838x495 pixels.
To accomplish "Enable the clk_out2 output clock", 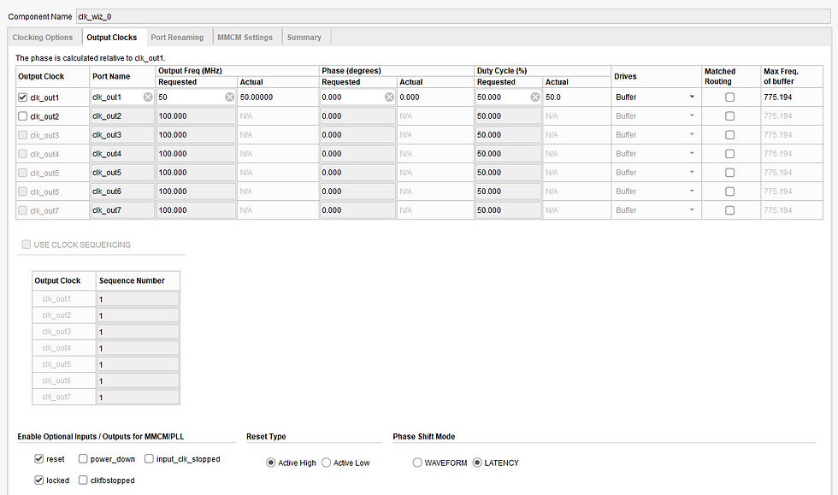I will (x=22, y=116).
